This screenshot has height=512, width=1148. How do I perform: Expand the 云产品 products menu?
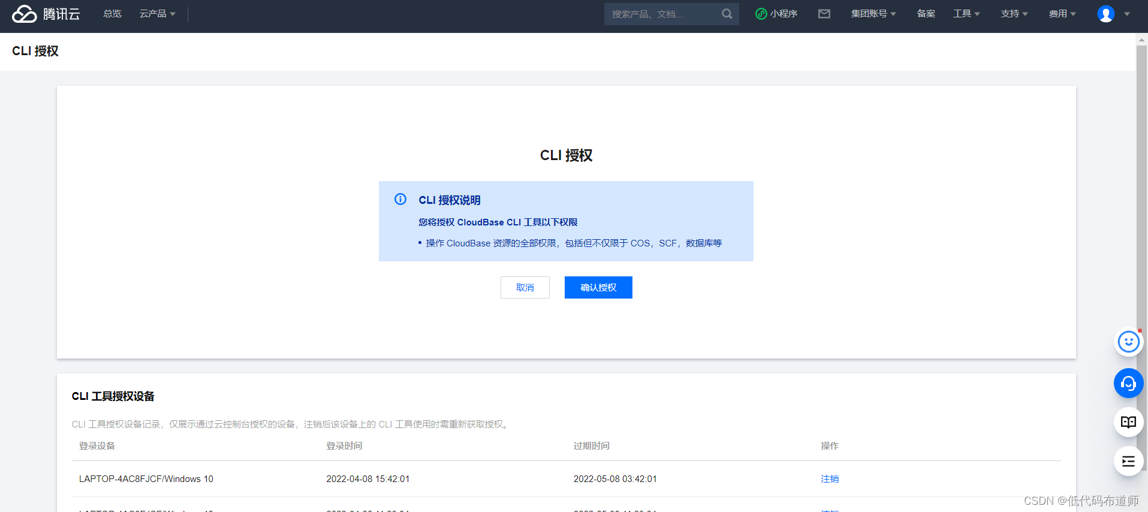(x=157, y=14)
